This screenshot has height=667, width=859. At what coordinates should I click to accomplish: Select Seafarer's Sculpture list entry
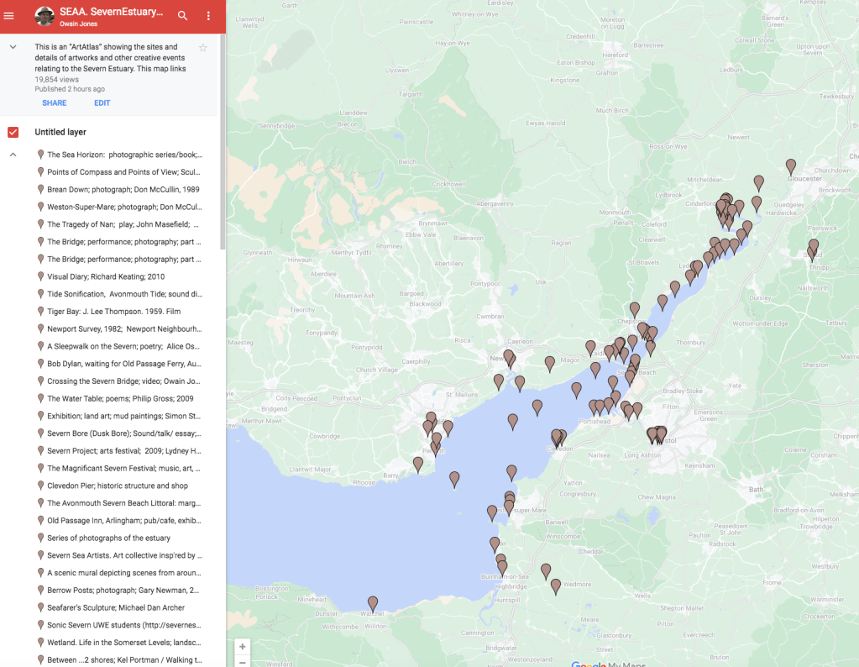pos(116,607)
